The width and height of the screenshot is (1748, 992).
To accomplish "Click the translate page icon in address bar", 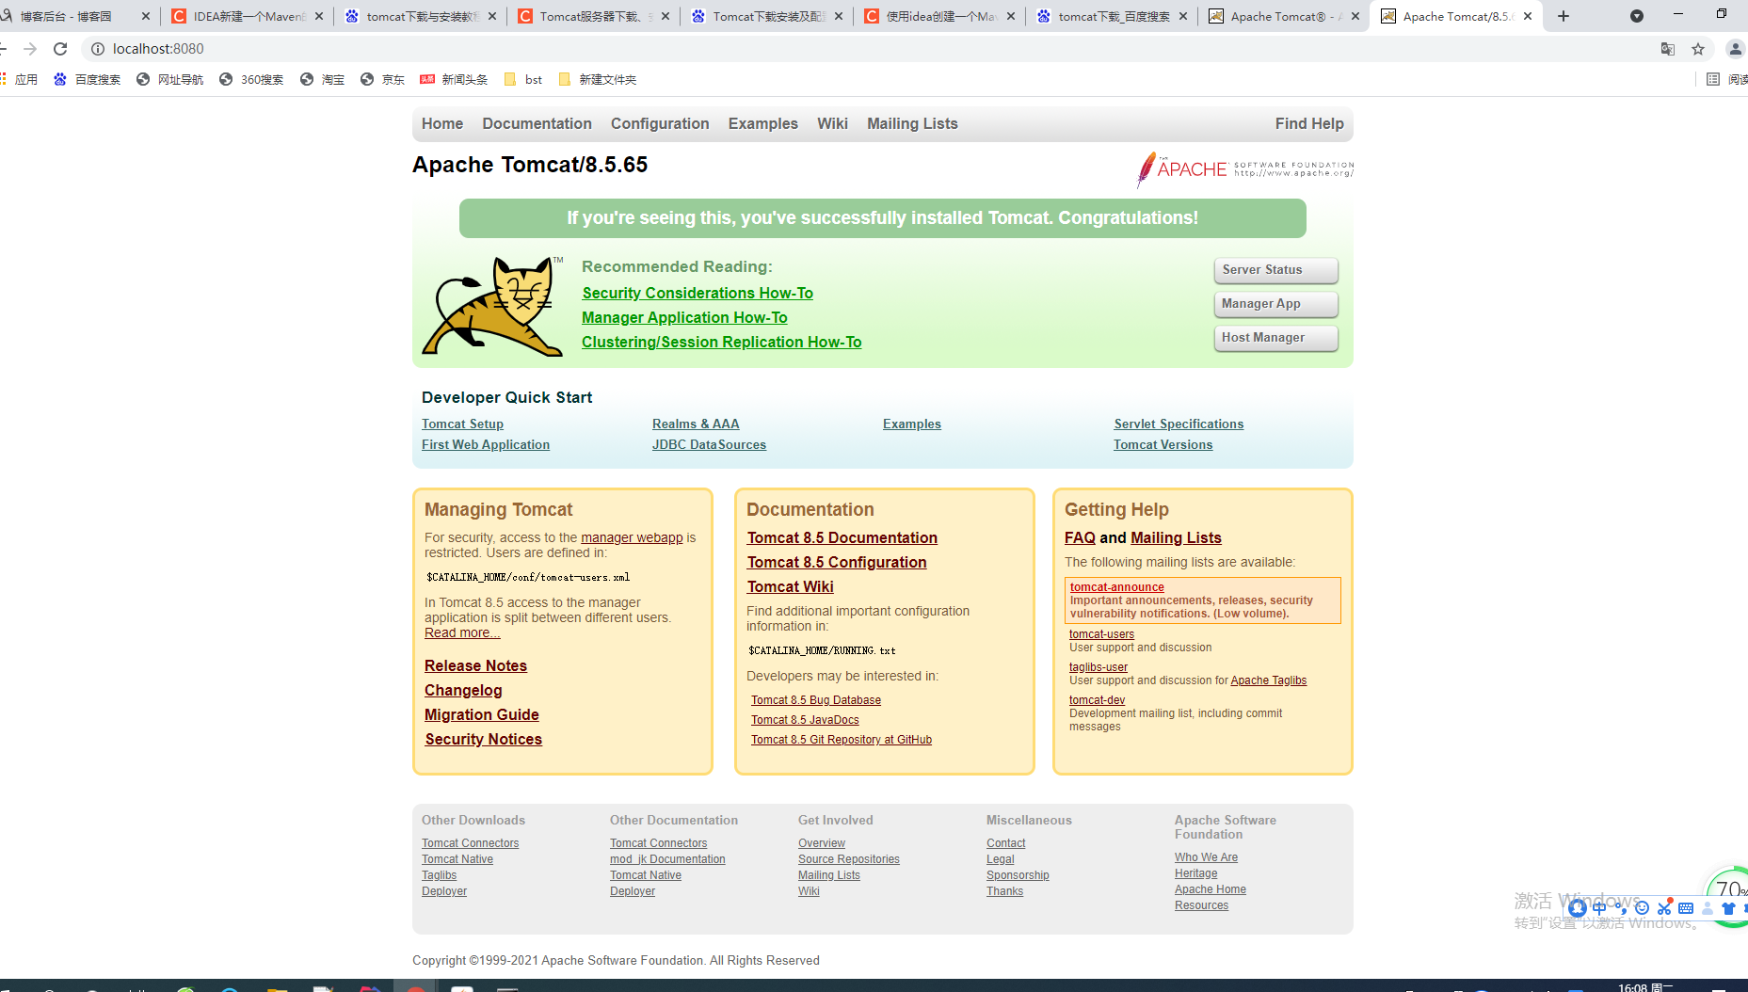I will pos(1668,49).
